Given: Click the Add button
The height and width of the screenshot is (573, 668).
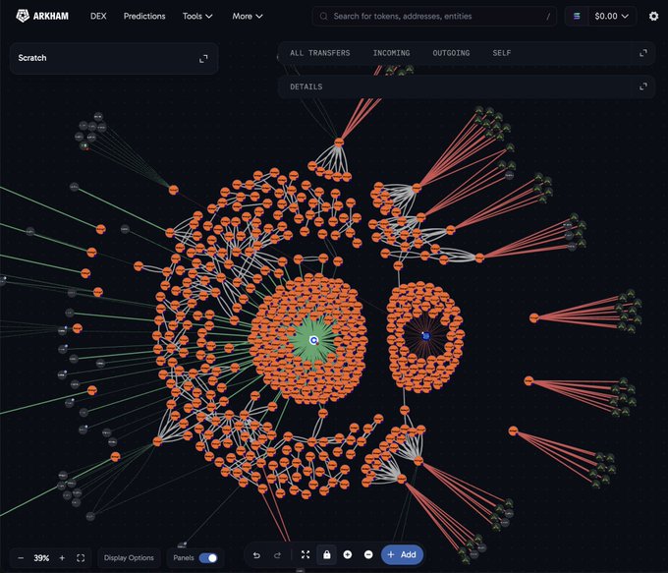Looking at the screenshot, I should click(x=402, y=554).
